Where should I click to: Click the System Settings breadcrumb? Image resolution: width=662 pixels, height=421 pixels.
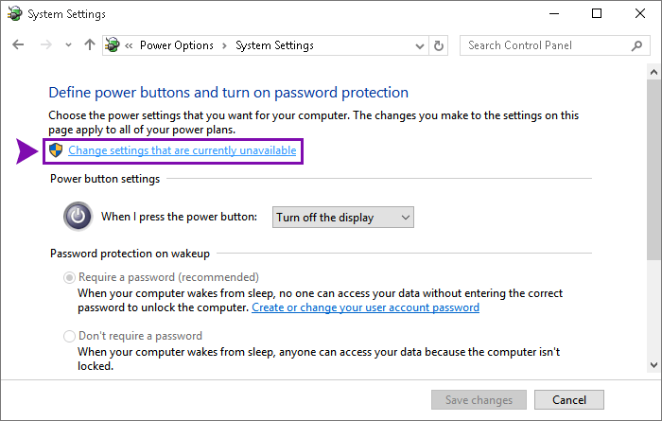(274, 45)
